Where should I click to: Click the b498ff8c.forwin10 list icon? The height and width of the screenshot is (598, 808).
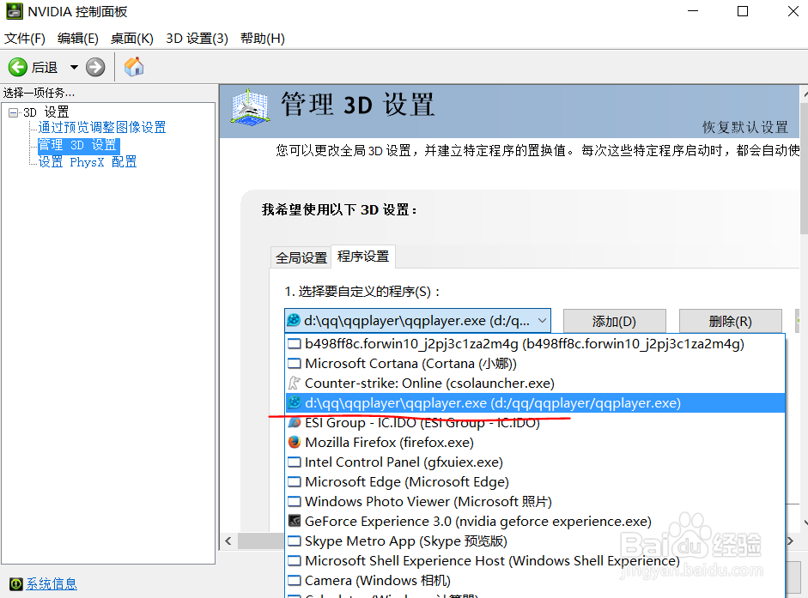tap(295, 343)
